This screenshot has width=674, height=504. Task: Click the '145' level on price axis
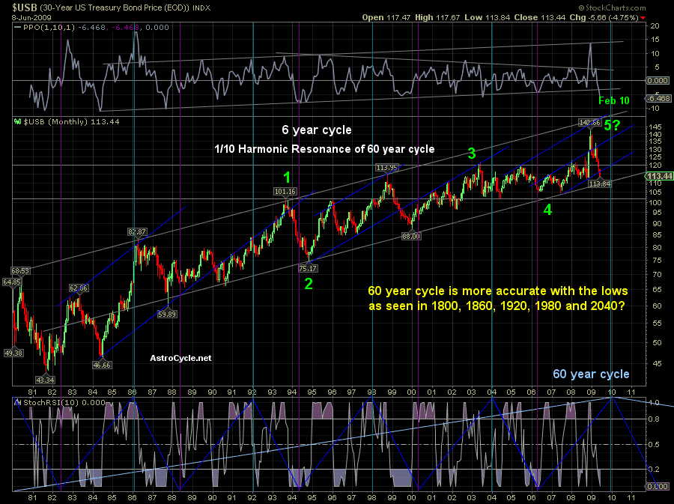(x=655, y=127)
